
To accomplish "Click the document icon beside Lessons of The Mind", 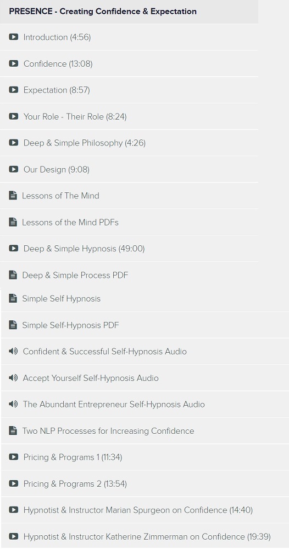I will (x=13, y=195).
